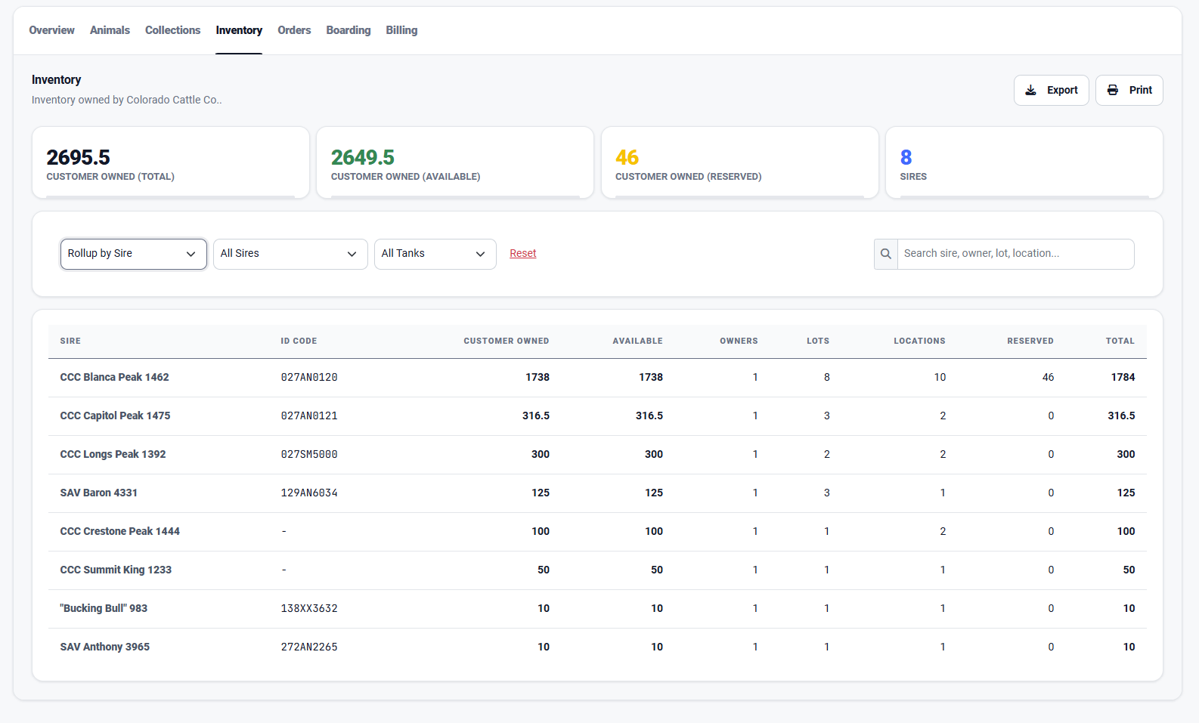
Task: Click the Sires count 8 card
Action: [1024, 162]
